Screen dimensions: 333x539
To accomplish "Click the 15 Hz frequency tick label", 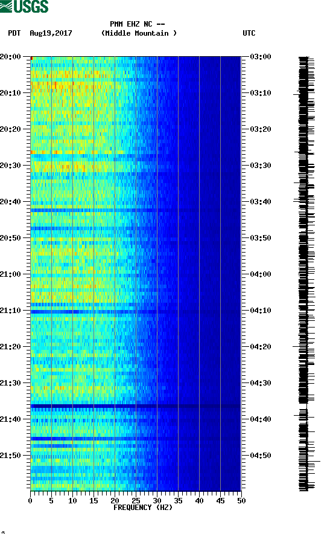I will point(94,501).
